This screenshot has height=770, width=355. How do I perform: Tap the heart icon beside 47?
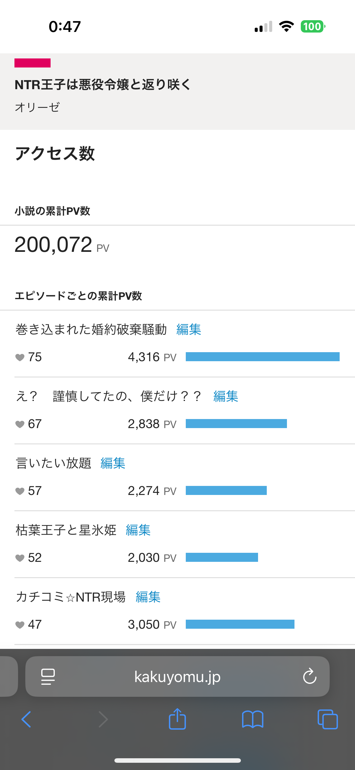pyautogui.click(x=20, y=625)
